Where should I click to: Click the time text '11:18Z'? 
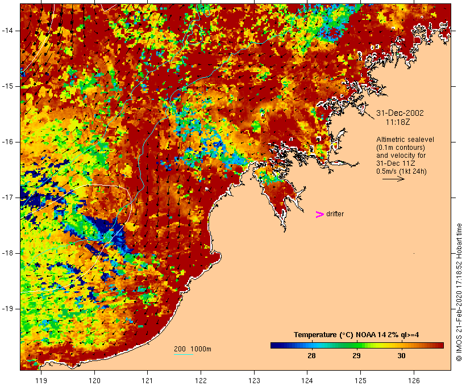point(398,122)
